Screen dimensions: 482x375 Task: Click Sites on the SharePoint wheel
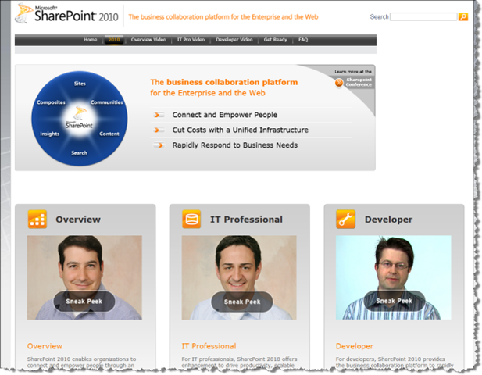(80, 84)
